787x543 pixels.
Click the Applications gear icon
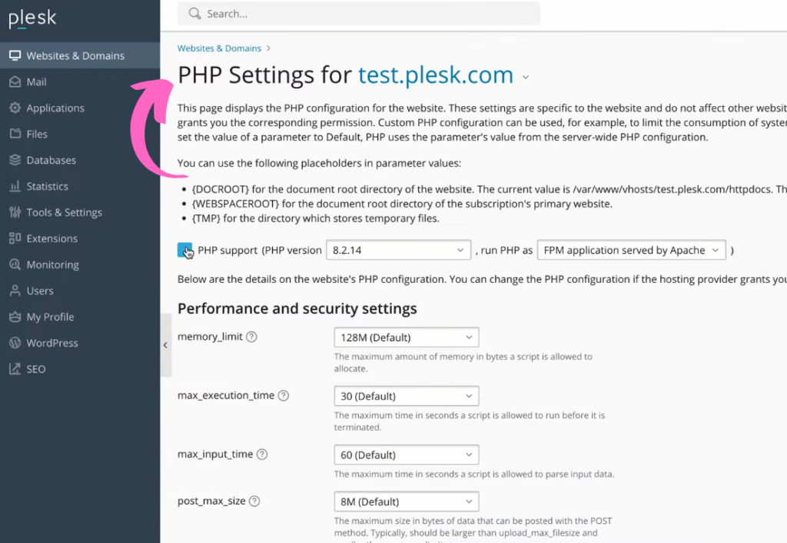(x=15, y=108)
